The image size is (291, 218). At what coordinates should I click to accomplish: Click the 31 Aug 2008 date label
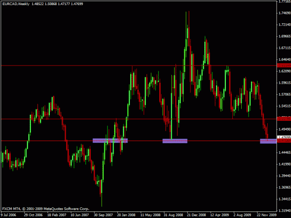pos(173,215)
